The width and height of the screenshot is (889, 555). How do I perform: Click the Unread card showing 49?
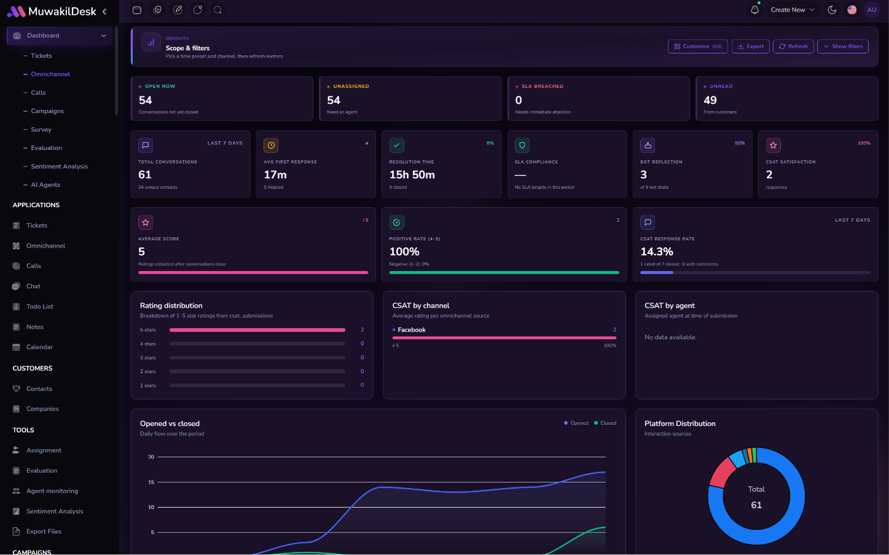click(x=787, y=98)
